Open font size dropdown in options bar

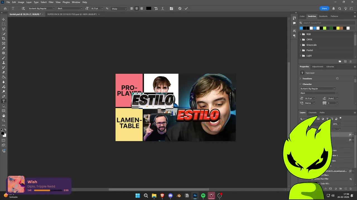[102, 9]
